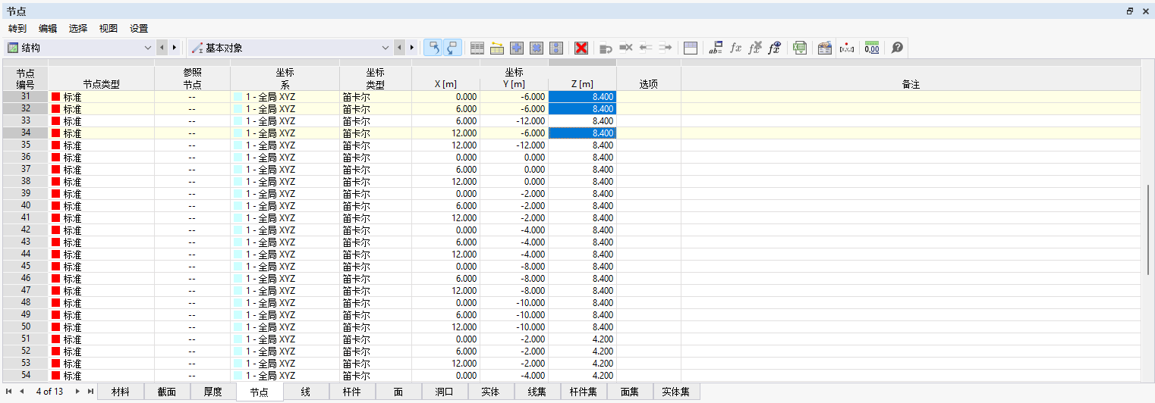The height and width of the screenshot is (403, 1155).
Task: Click the clapperboard table settings icon
Action: (x=824, y=48)
